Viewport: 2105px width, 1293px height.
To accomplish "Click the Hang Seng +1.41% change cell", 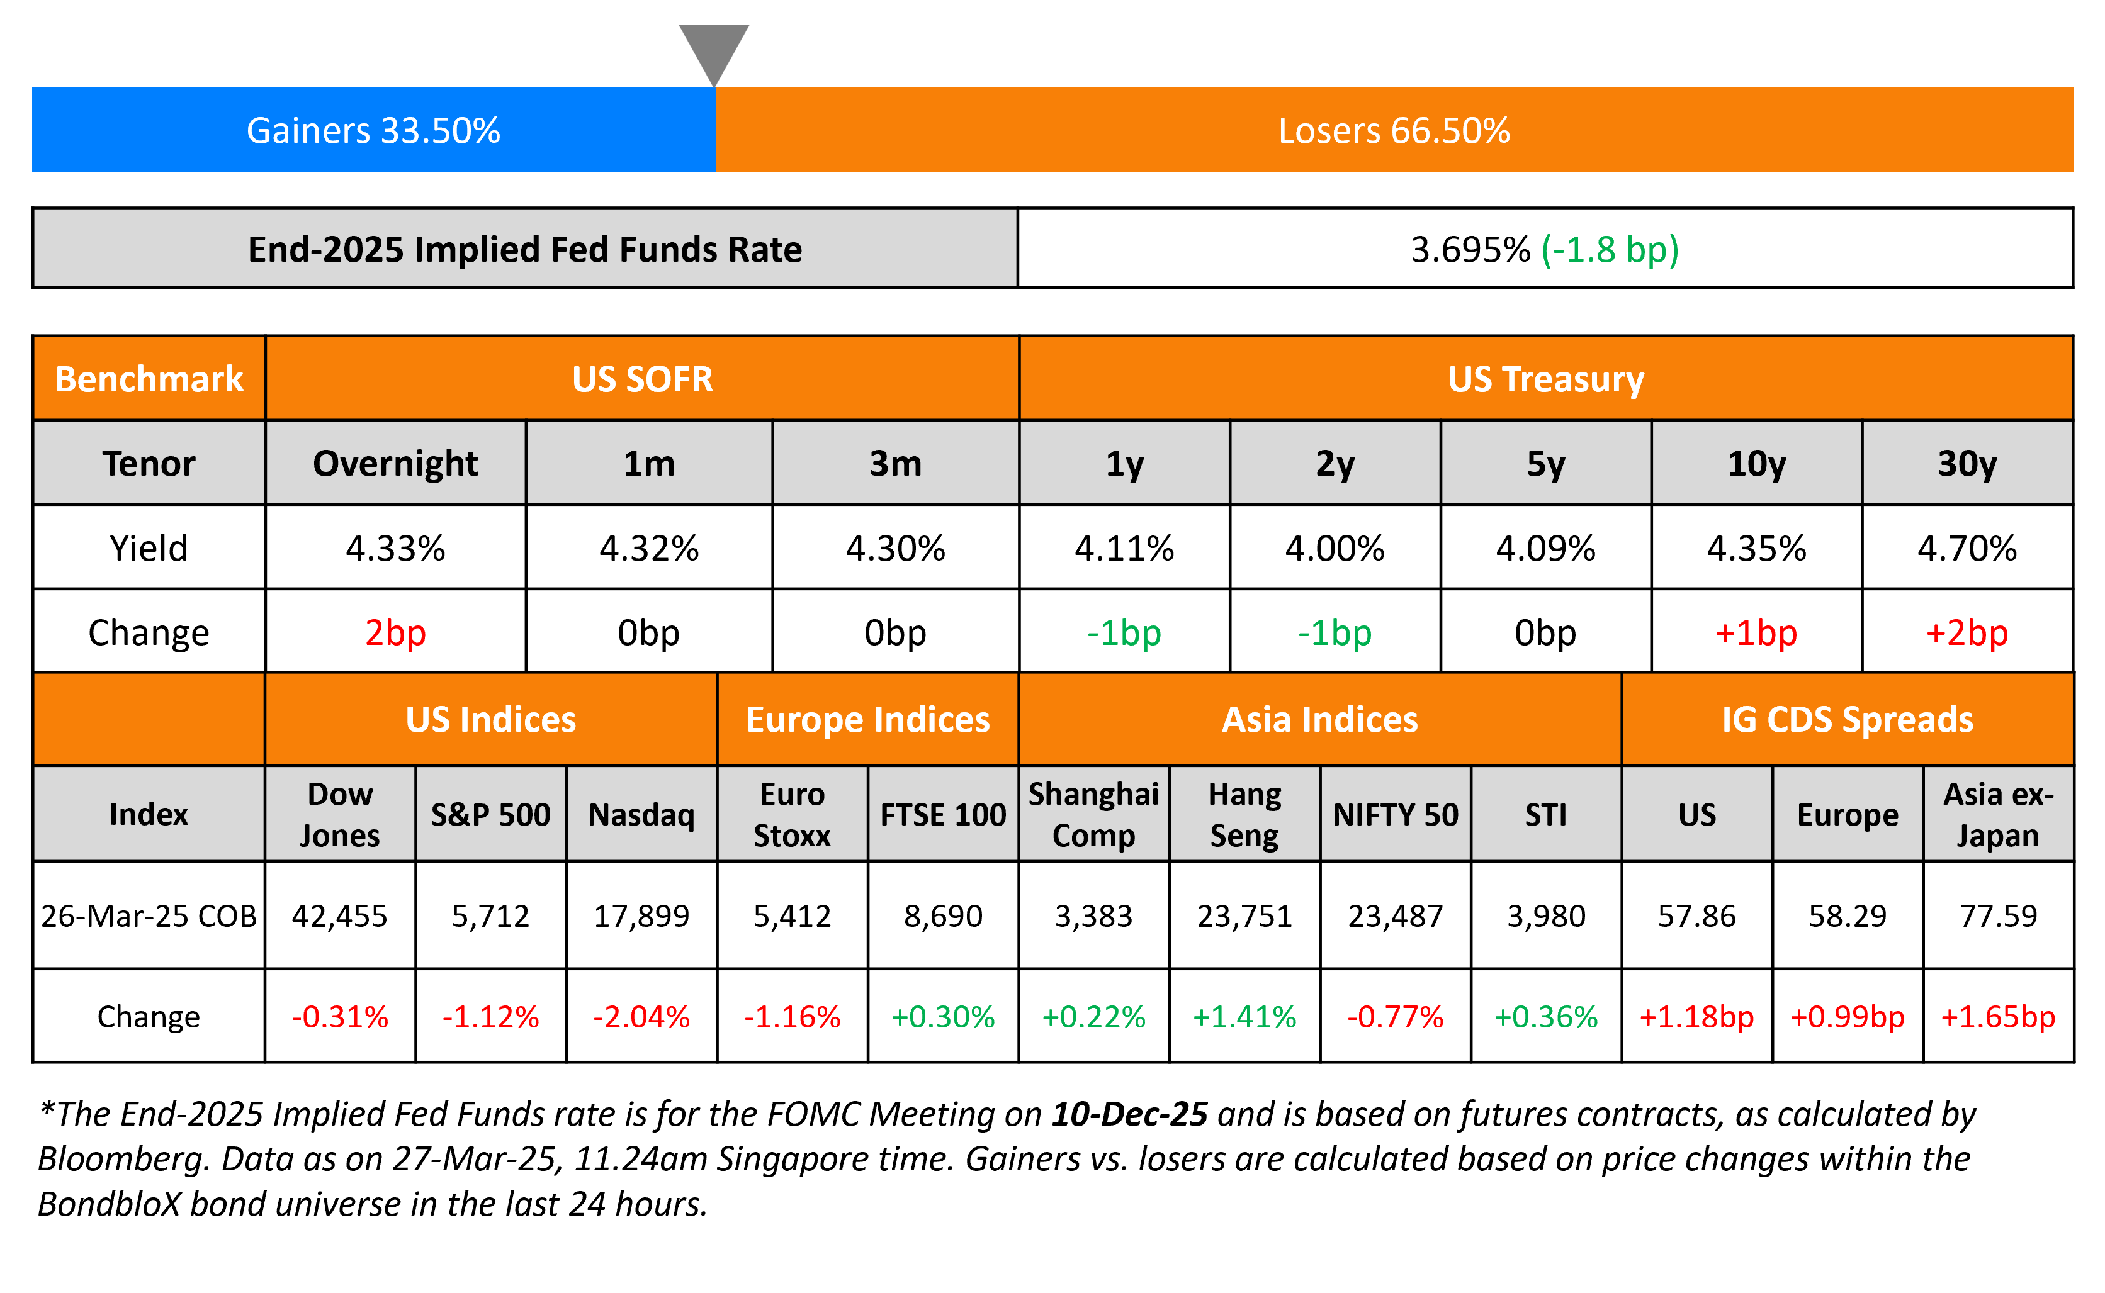I will pos(1244,1016).
